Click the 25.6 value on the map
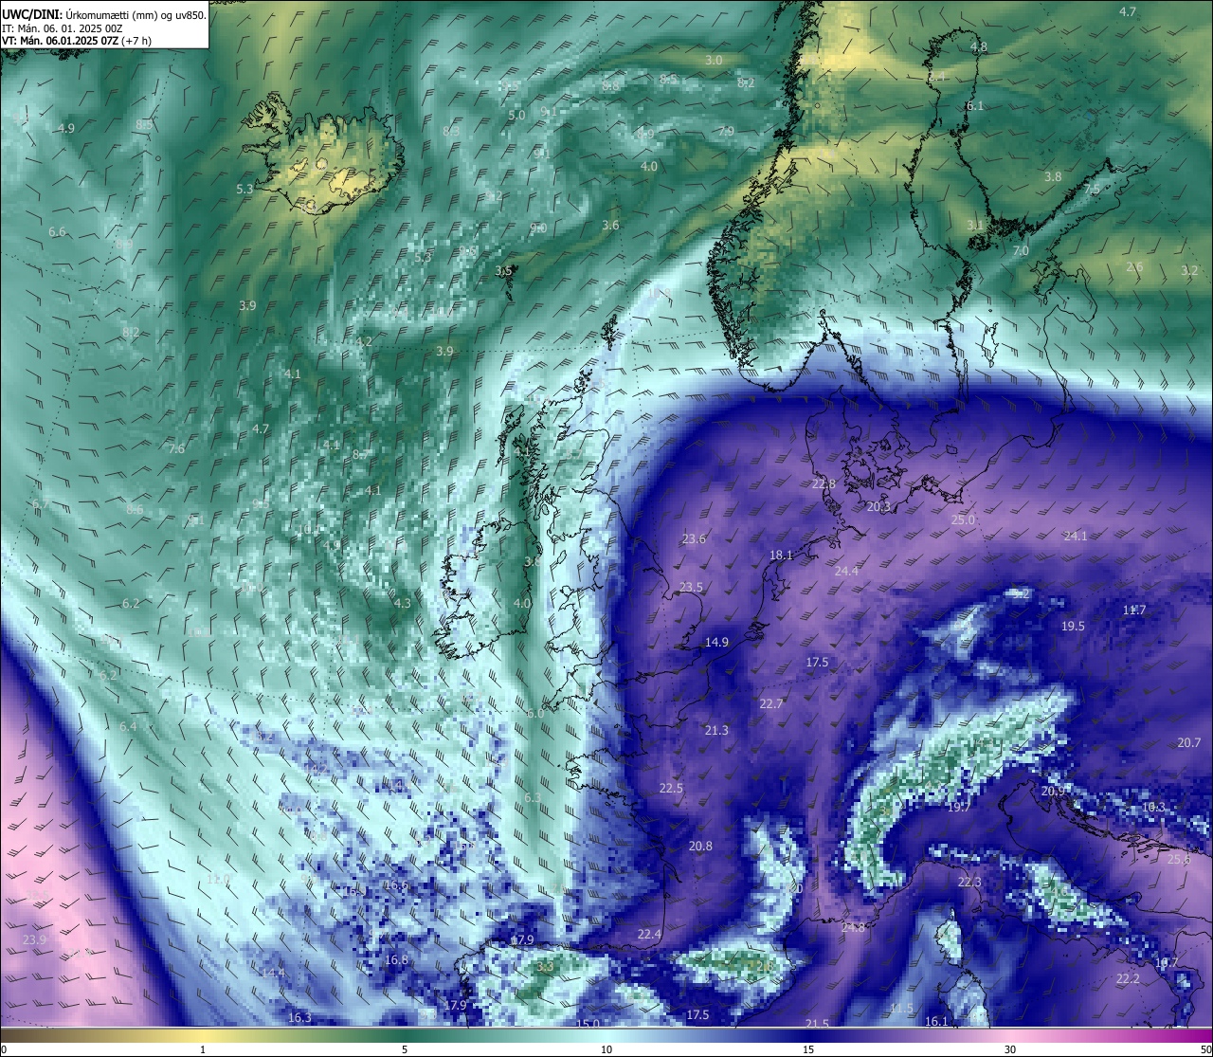 pos(1179,859)
